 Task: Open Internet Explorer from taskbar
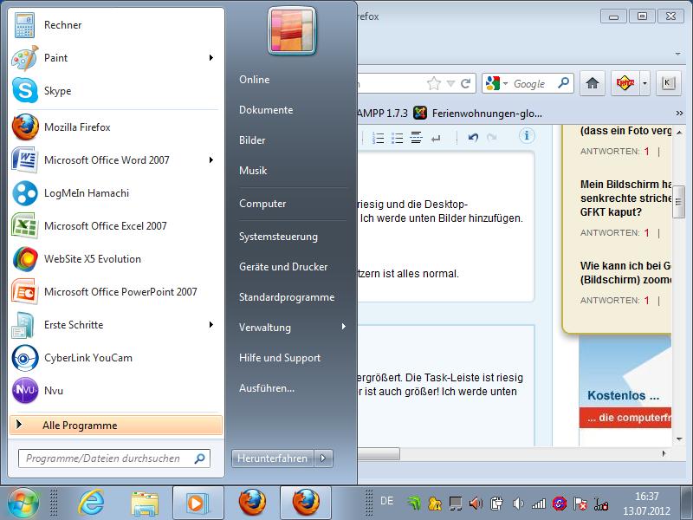point(91,503)
